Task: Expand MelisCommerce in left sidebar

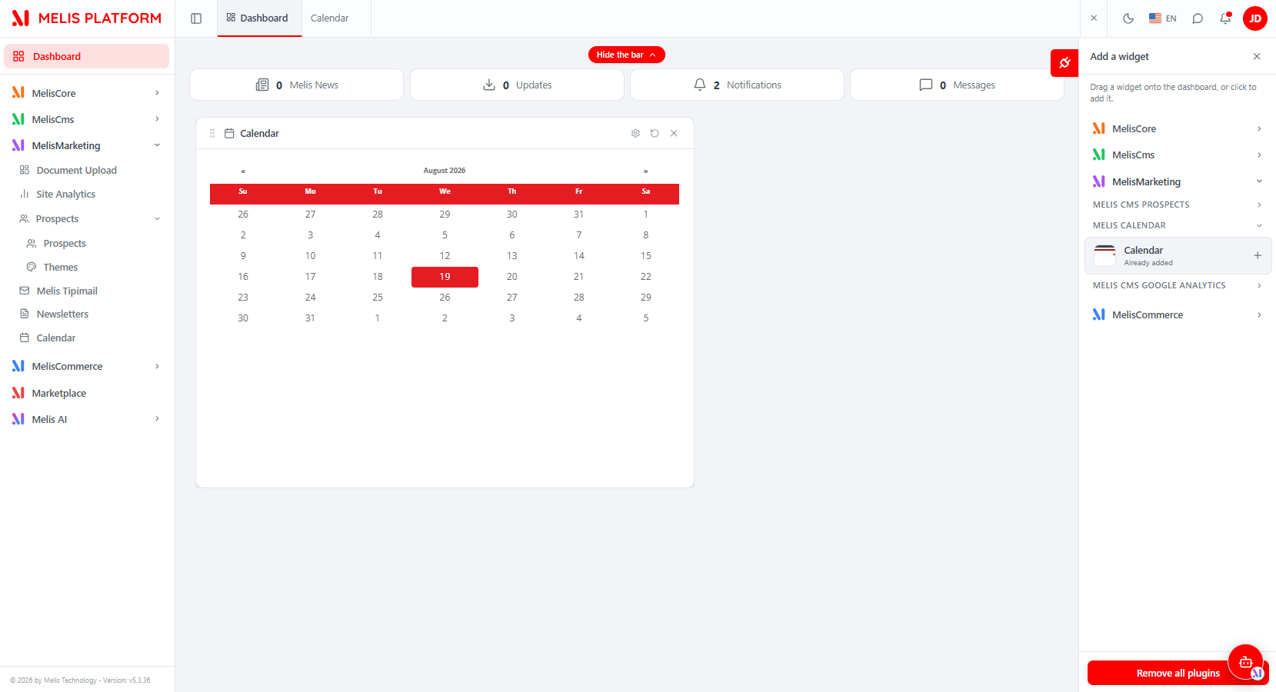Action: pos(86,366)
